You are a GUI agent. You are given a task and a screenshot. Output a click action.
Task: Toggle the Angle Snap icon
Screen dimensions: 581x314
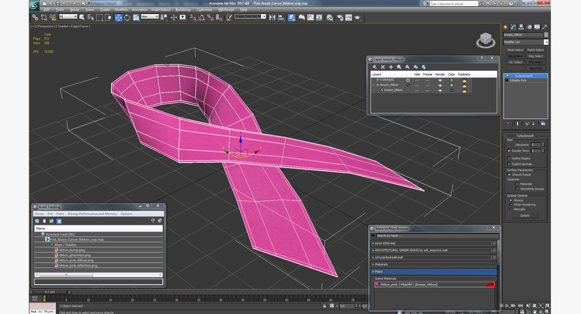202,18
